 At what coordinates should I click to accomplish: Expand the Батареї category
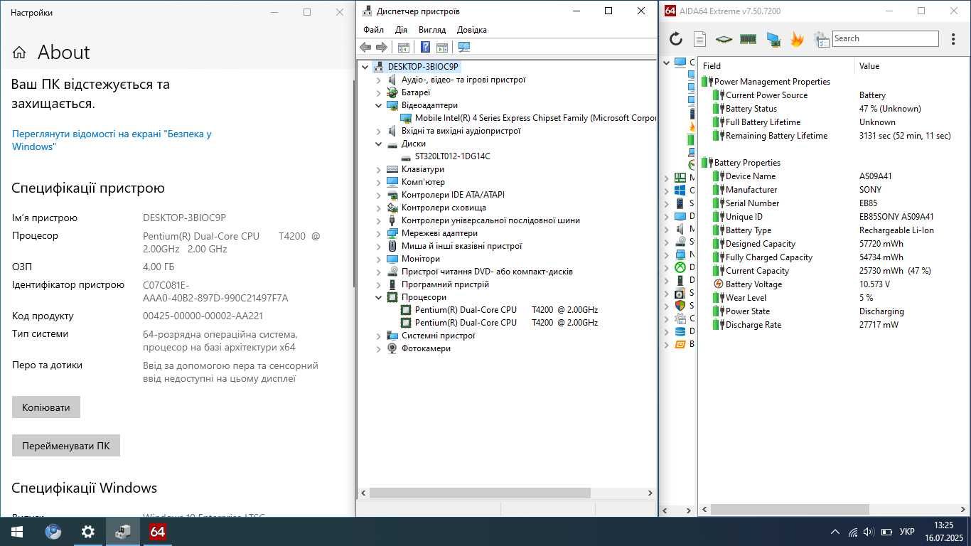coord(379,92)
